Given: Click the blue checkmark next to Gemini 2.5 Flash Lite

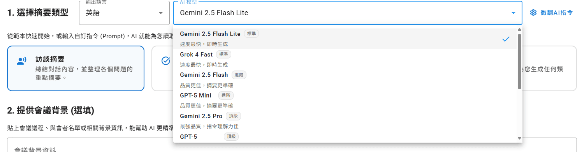Looking at the screenshot, I should [506, 39].
